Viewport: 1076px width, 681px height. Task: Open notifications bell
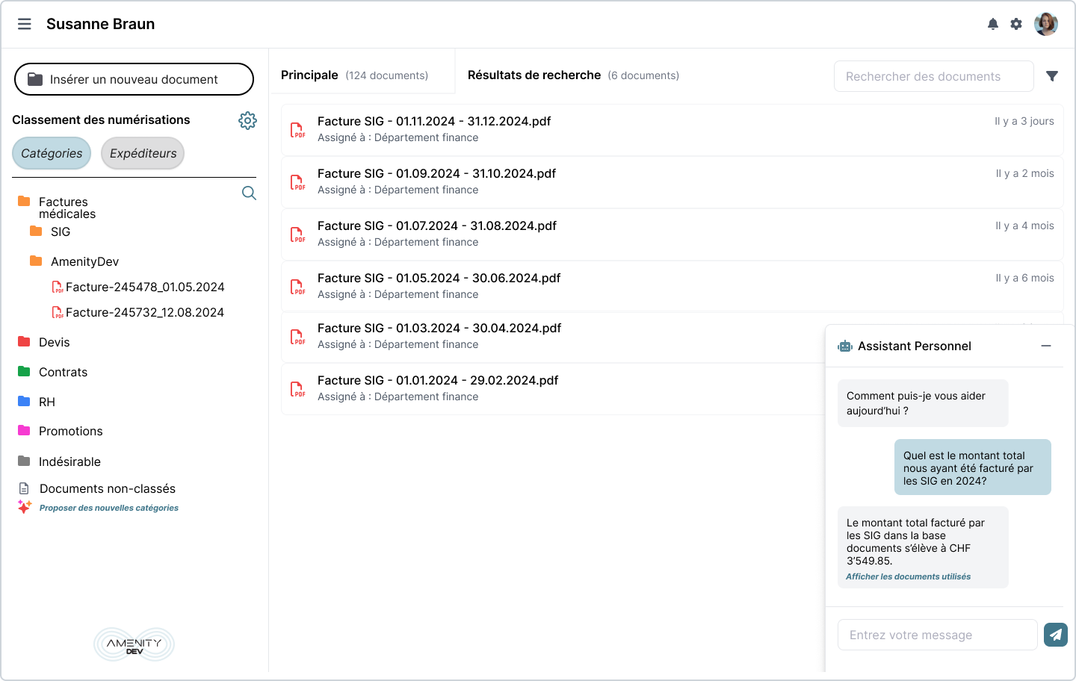tap(992, 24)
